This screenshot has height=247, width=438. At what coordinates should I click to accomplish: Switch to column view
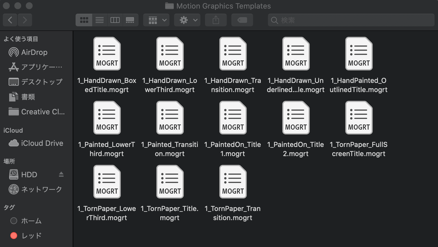(x=115, y=20)
